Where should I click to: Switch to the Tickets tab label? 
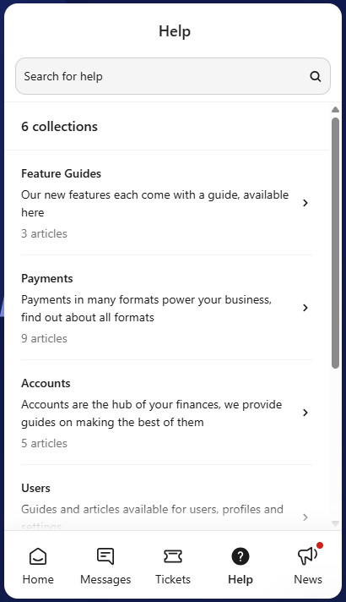click(x=173, y=579)
